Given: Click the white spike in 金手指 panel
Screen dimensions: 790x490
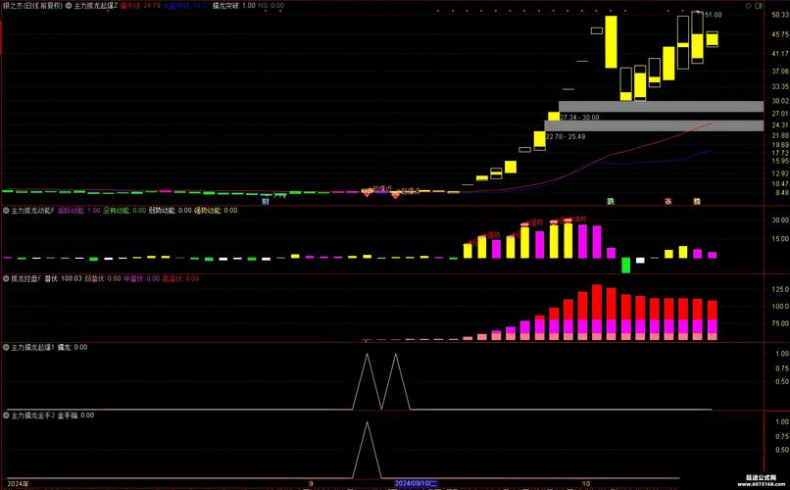Looking at the screenshot, I should [367, 450].
